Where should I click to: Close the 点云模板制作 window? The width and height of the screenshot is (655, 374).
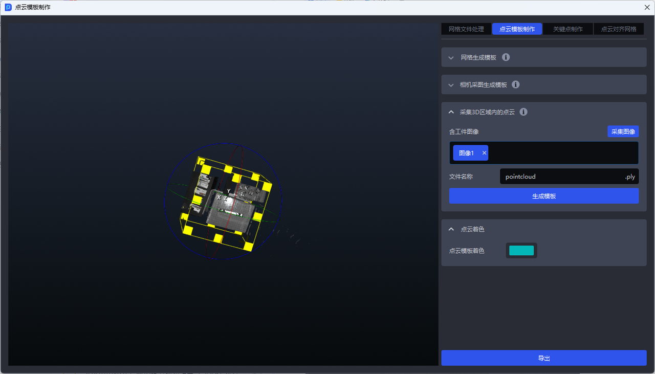647,7
